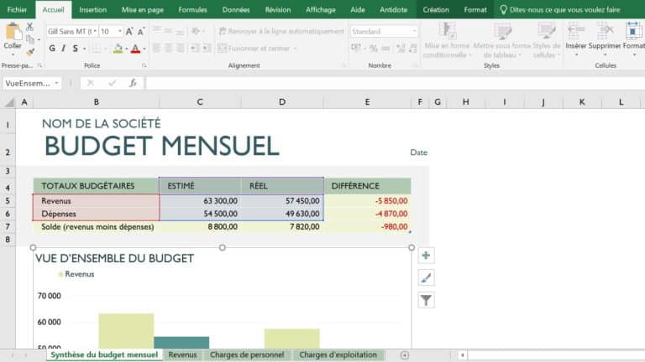Switch to the Charges de personnel sheet

tap(247, 354)
